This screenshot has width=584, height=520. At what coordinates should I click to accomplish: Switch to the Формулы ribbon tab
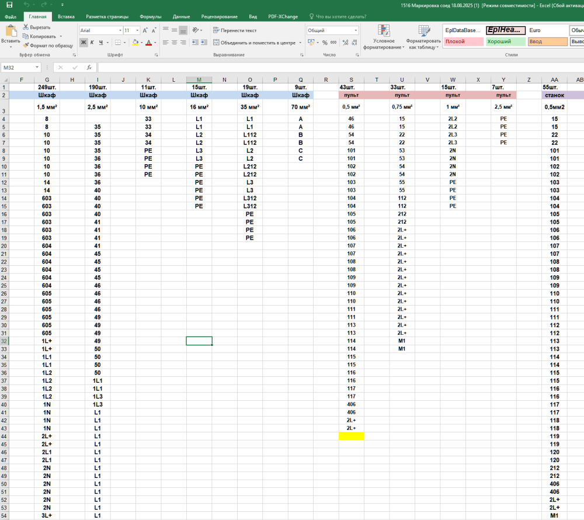(x=151, y=17)
